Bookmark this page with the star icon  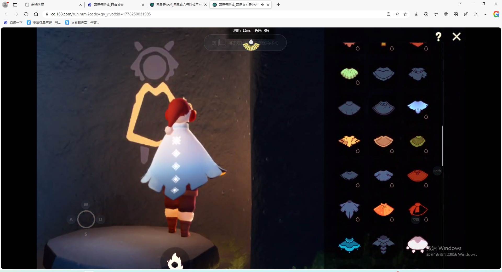click(x=405, y=14)
